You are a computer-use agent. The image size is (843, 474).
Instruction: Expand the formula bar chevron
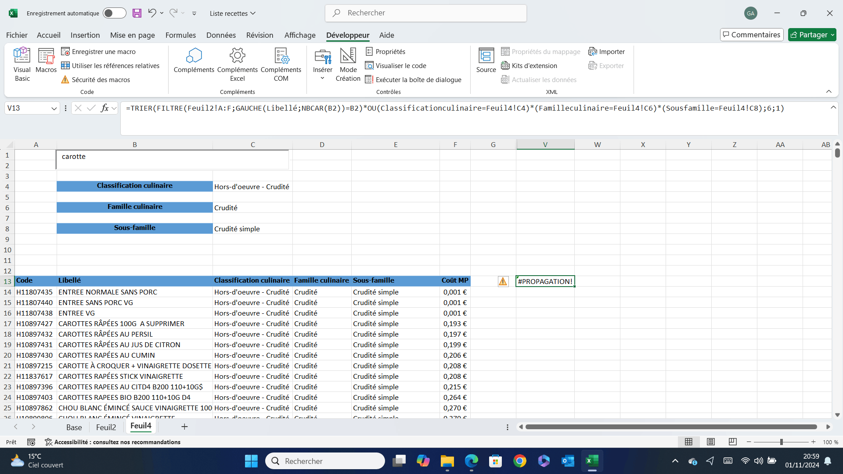[833, 108]
